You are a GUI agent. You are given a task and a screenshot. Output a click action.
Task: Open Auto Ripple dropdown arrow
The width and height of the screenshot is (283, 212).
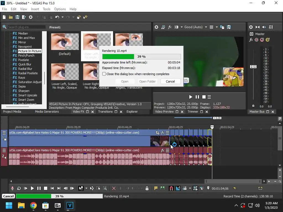pos(190,188)
